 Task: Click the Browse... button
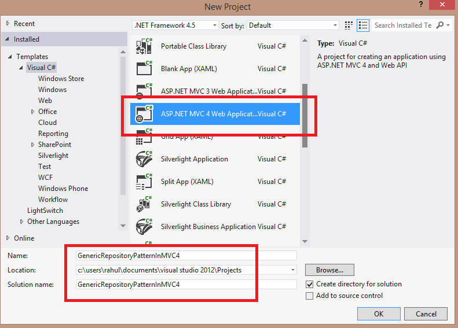[329, 270]
